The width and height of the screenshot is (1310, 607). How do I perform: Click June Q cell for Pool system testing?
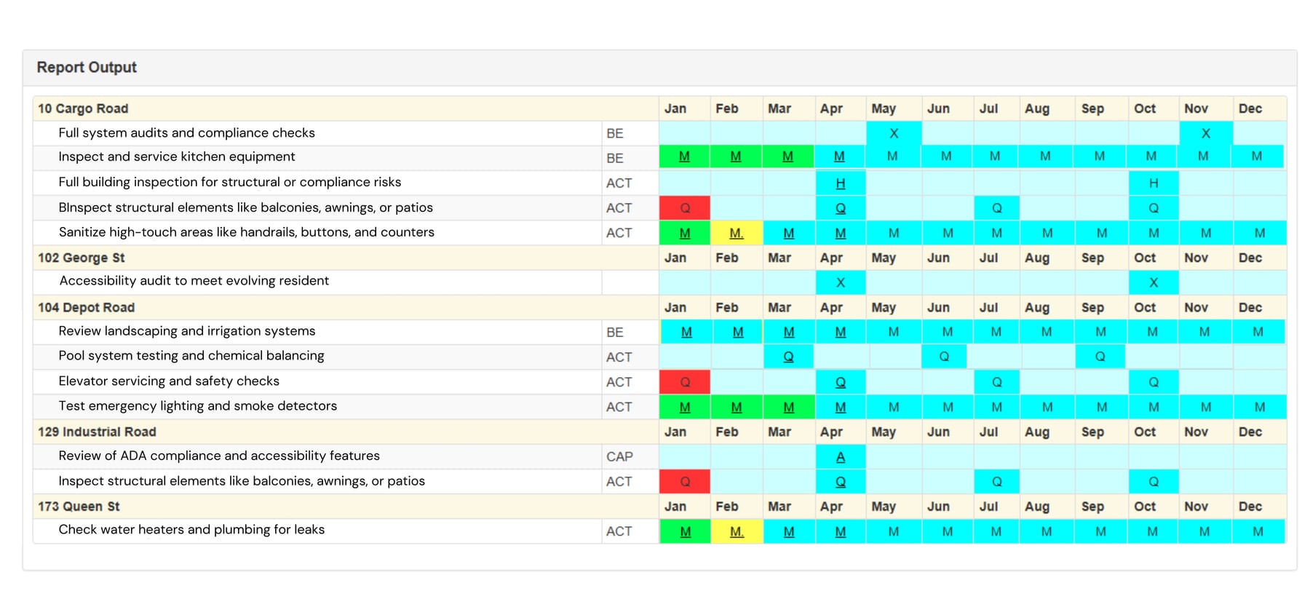pyautogui.click(x=944, y=357)
